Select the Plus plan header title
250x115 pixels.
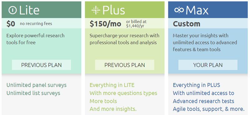point(114,10)
